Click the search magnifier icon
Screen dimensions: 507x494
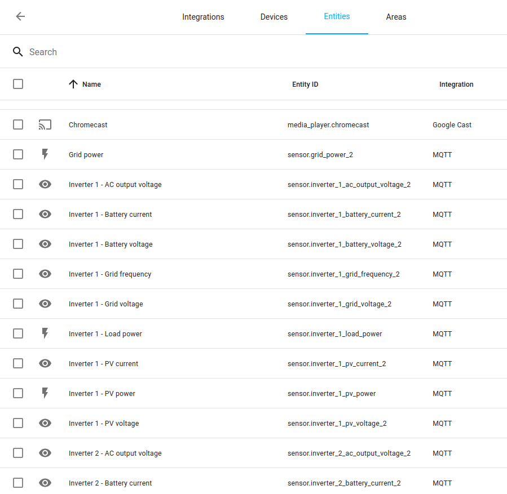tap(18, 51)
